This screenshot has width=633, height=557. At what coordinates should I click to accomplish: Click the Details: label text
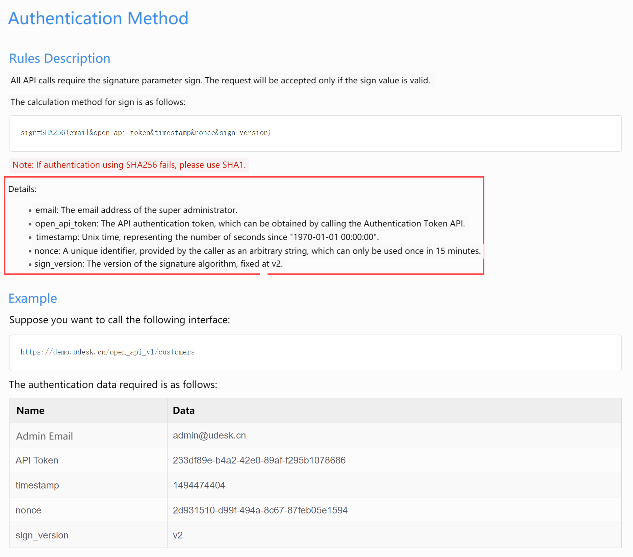(x=22, y=189)
